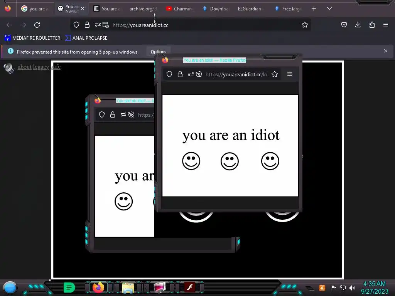
Task: Open the Action Center flag in system tray
Action: tap(333, 288)
